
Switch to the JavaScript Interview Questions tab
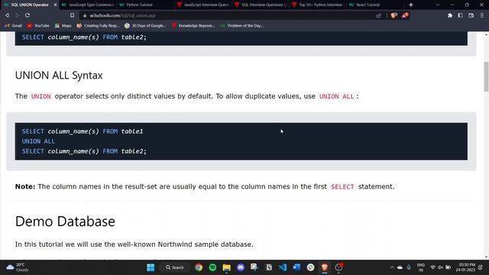[203, 5]
